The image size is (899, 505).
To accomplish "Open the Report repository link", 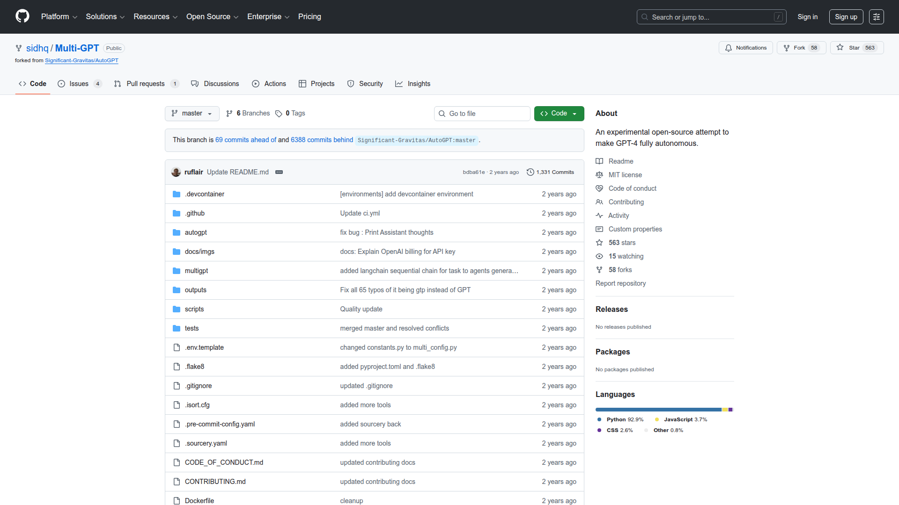I will pos(620,283).
